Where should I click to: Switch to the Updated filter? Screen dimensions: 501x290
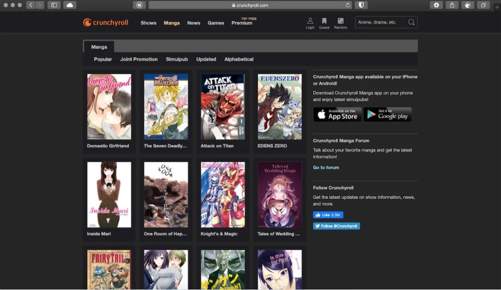click(206, 59)
